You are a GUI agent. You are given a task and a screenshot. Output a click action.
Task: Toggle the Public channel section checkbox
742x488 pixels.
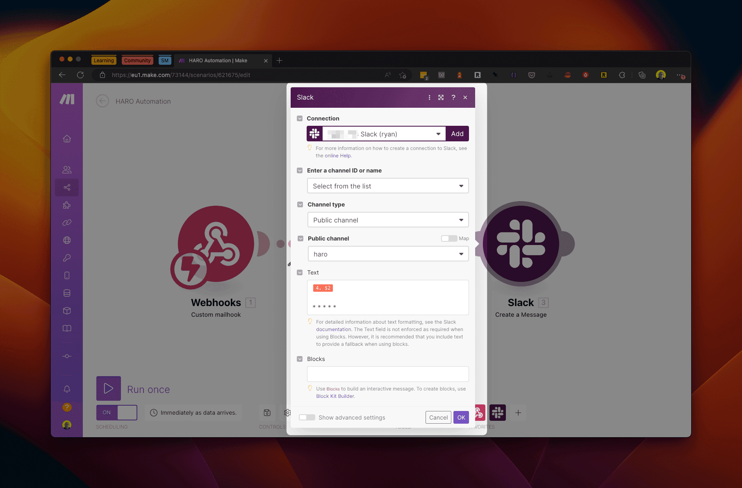(300, 238)
